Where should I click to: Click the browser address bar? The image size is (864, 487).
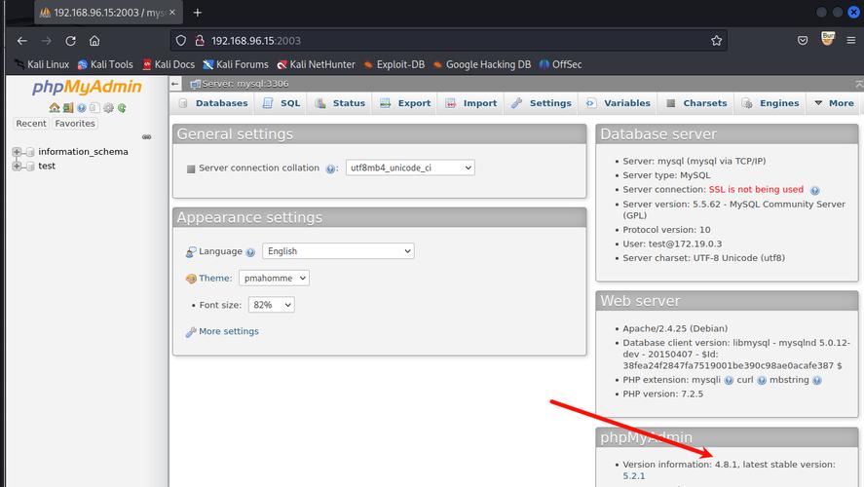click(449, 41)
